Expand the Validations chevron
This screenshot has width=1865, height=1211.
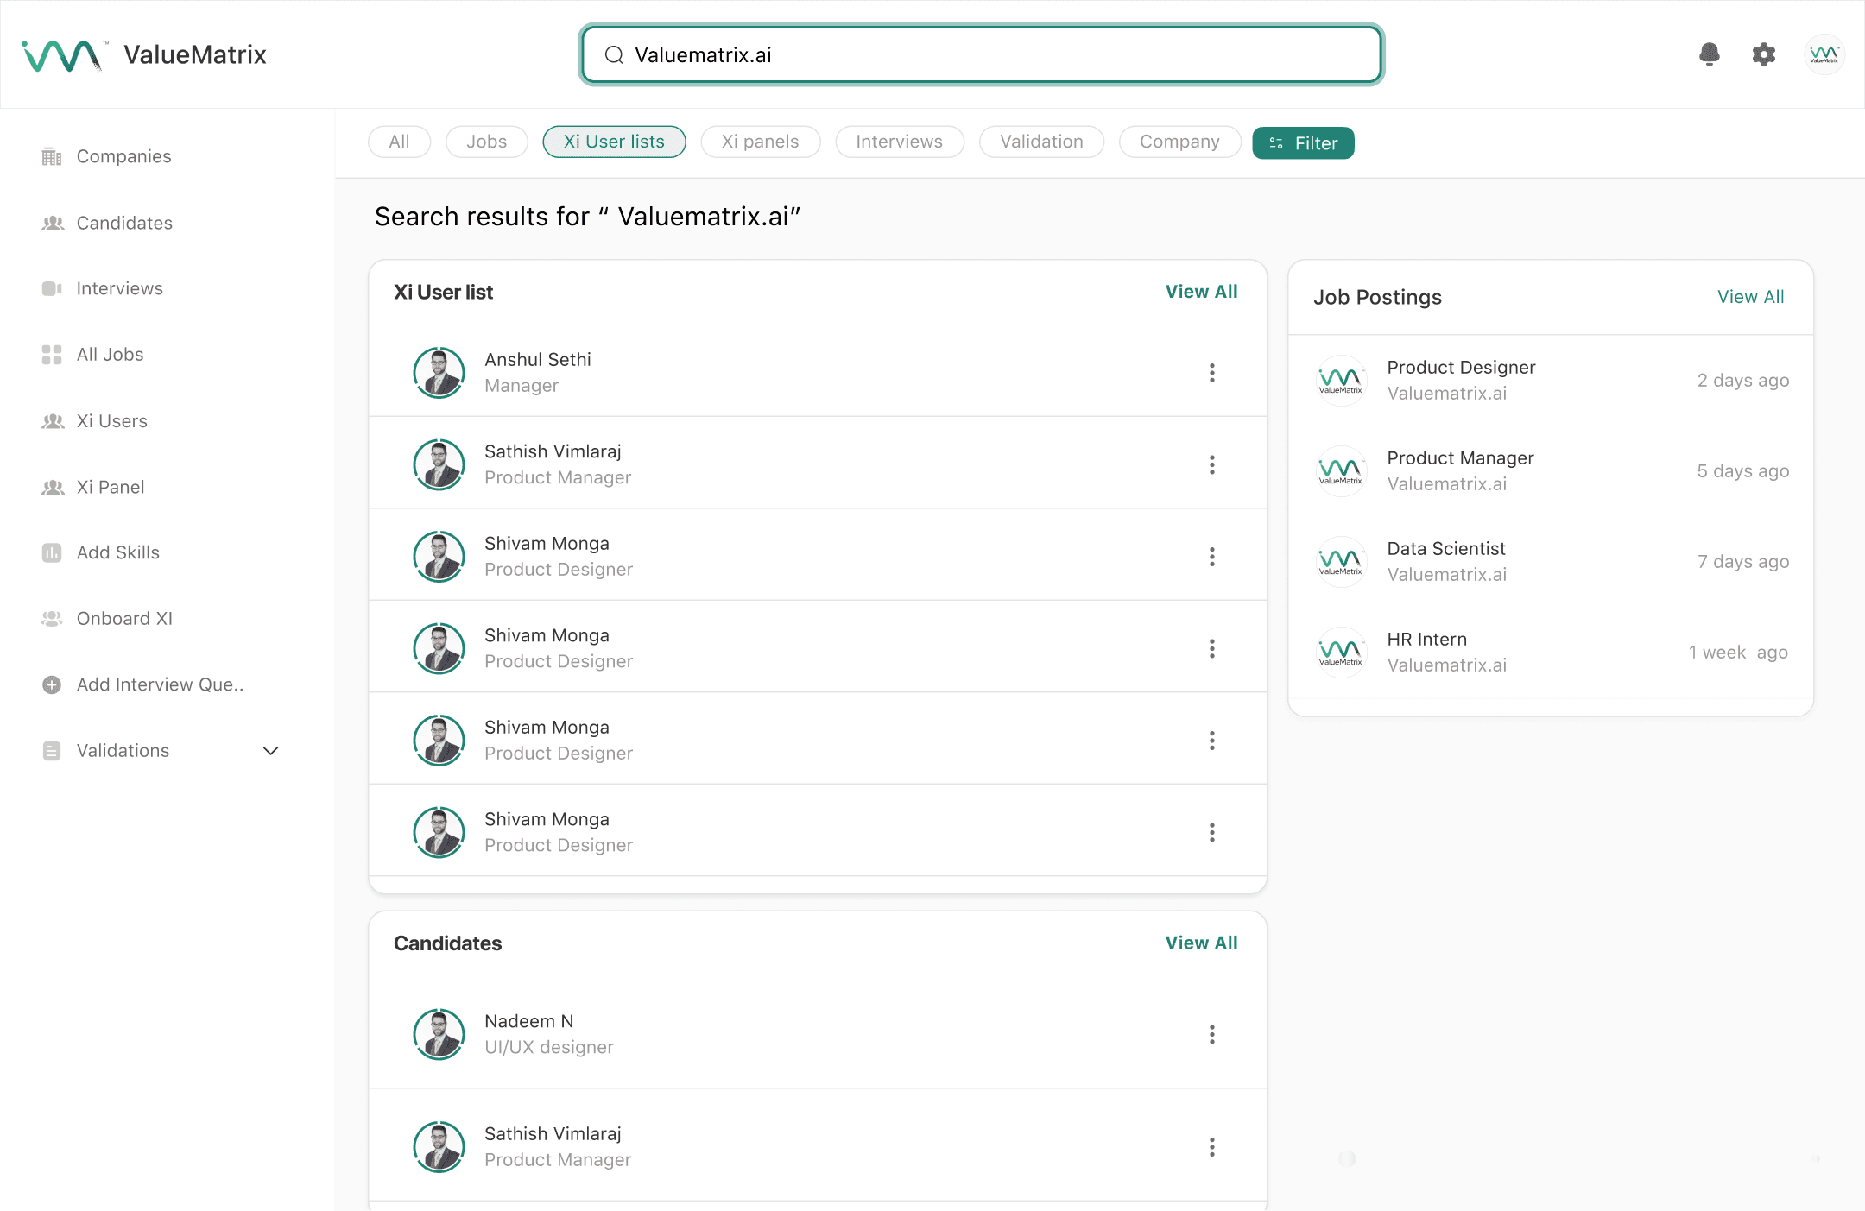pyautogui.click(x=270, y=751)
